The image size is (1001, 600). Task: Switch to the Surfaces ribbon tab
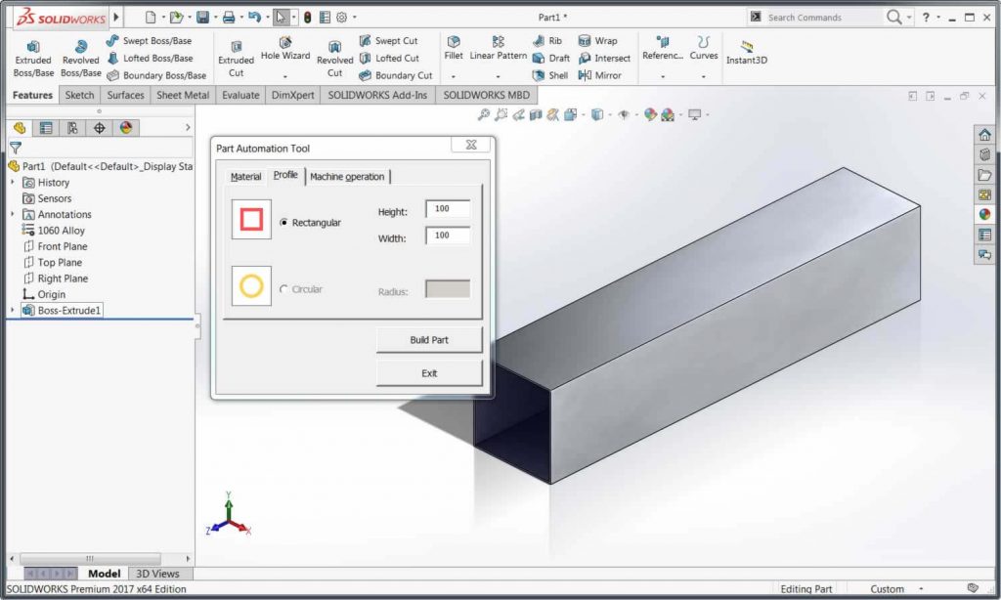click(125, 95)
